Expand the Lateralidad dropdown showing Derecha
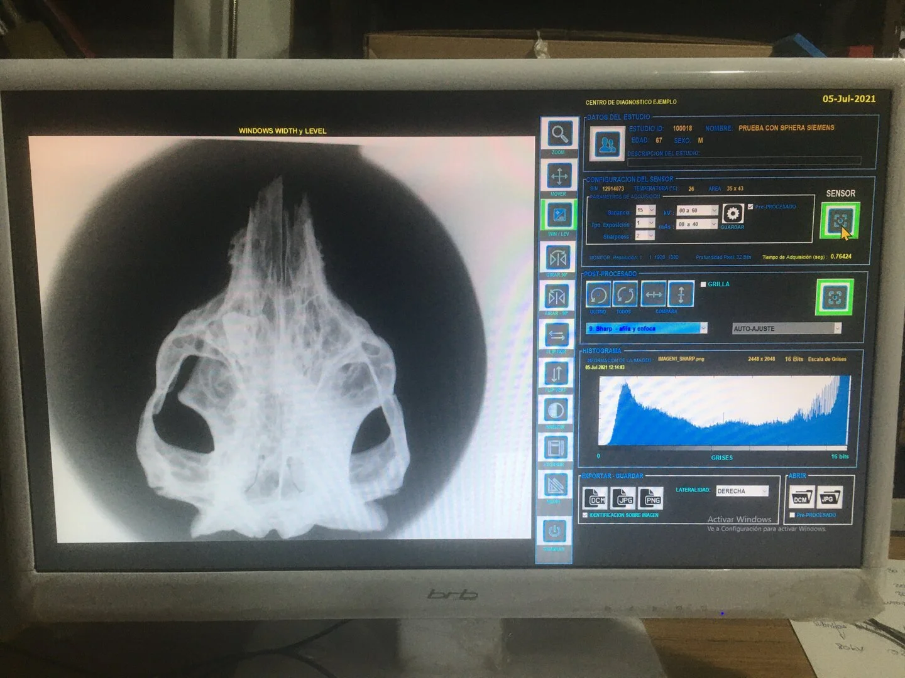 coord(764,491)
